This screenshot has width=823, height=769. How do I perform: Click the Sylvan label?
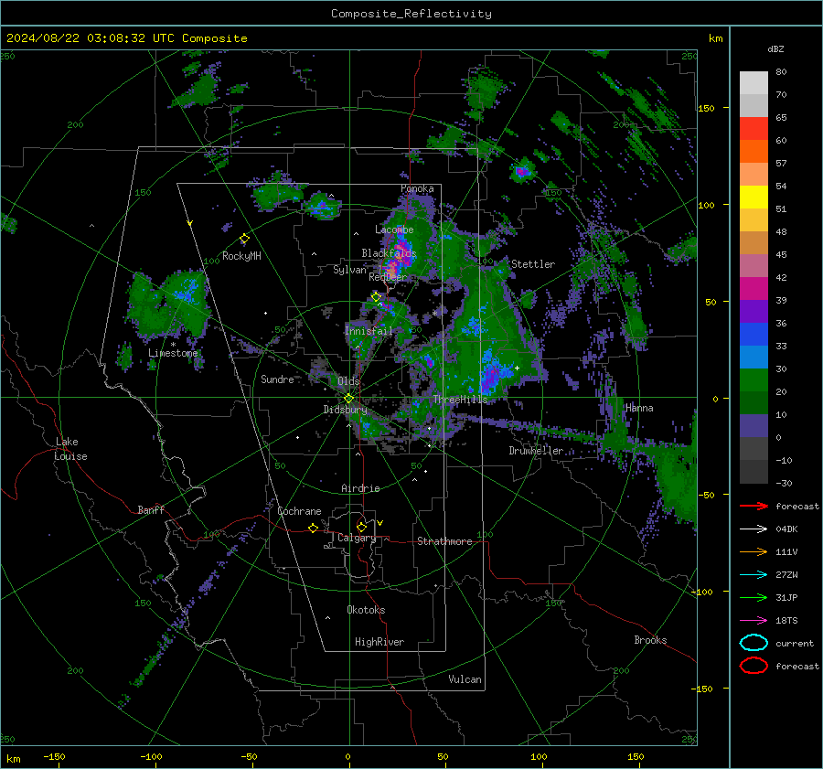point(349,270)
